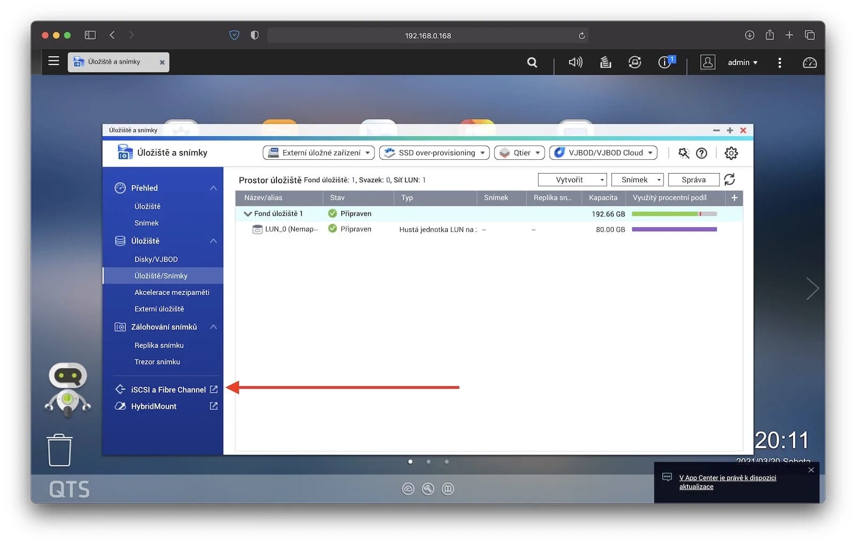Viewport: 856px width, 544px height.
Task: Open event notifications info icon
Action: click(664, 63)
